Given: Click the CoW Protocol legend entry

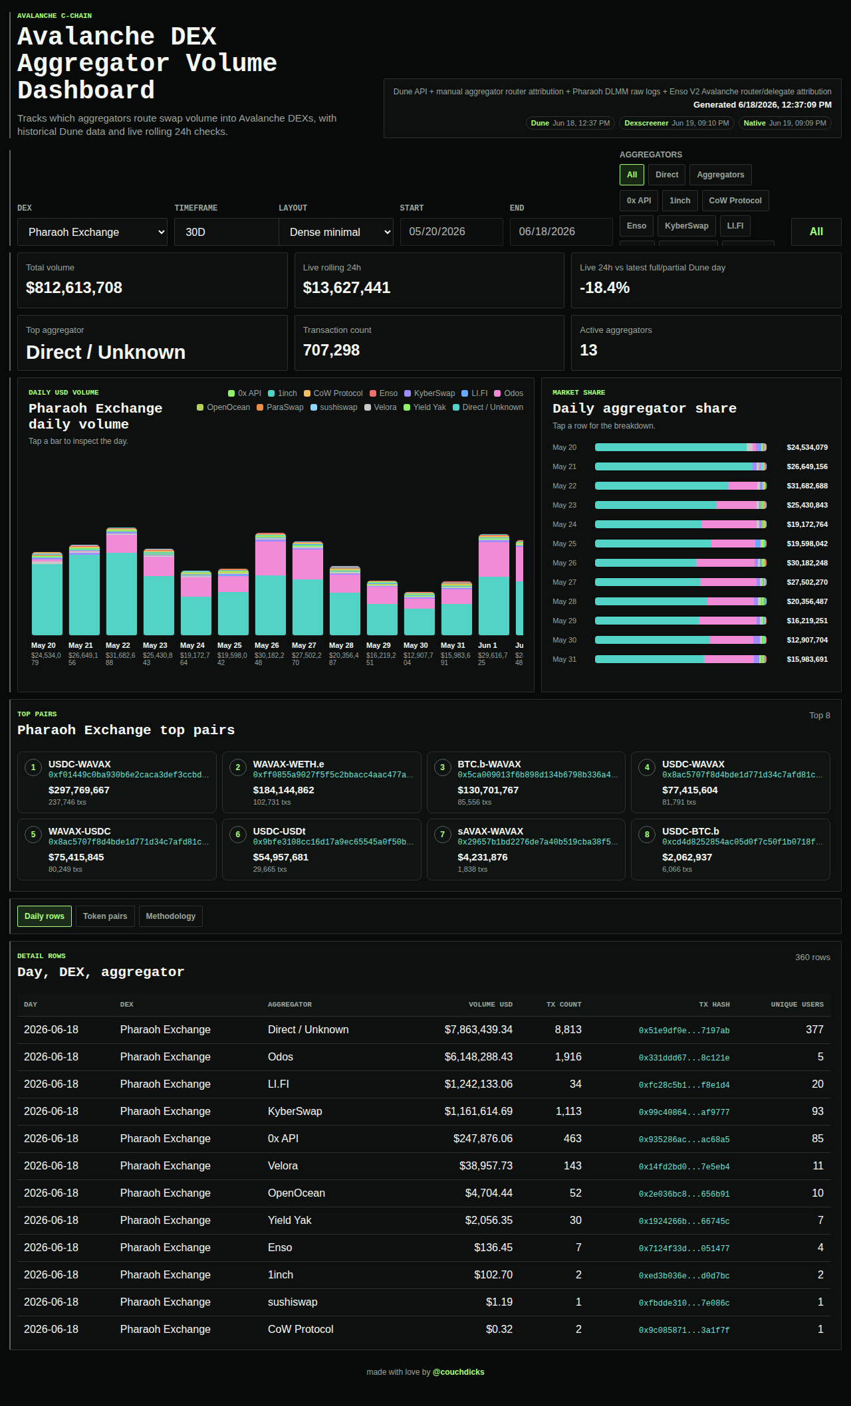Looking at the screenshot, I should click(x=333, y=393).
